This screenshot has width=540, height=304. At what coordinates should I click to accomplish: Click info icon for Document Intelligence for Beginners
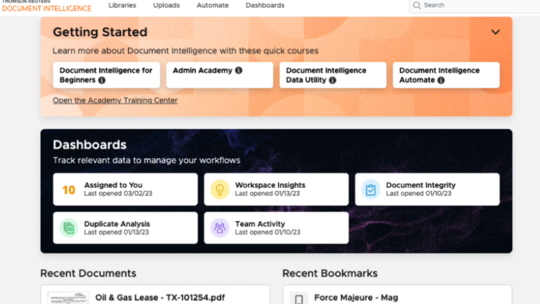pyautogui.click(x=102, y=80)
